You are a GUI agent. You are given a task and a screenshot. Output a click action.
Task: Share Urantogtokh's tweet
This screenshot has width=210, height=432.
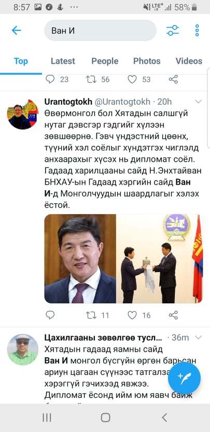tap(173, 315)
